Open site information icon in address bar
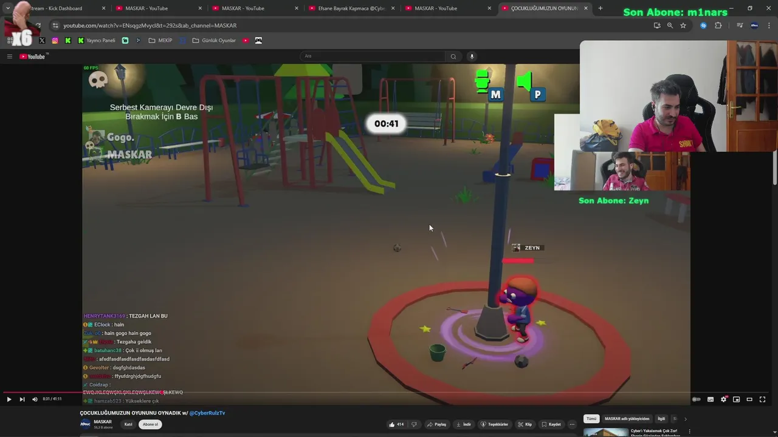Screen dimensions: 778x437 tap(55, 25)
